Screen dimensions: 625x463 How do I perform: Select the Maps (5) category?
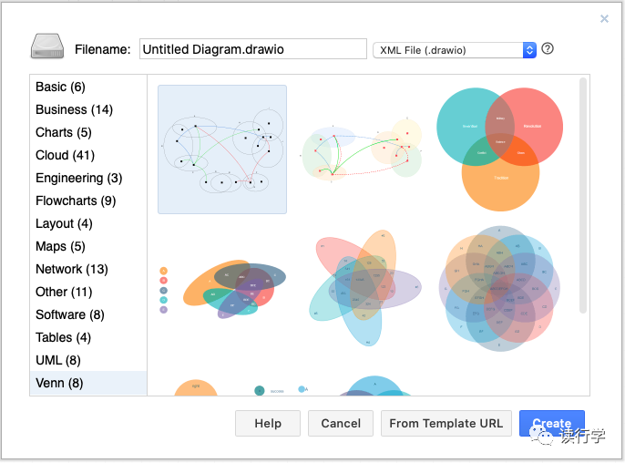point(88,246)
